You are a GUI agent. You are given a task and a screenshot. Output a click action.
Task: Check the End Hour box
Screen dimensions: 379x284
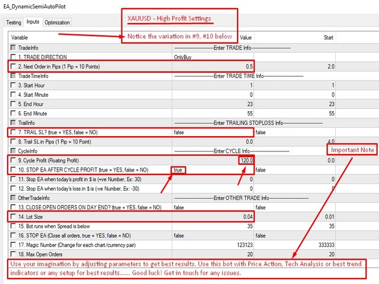13,104
